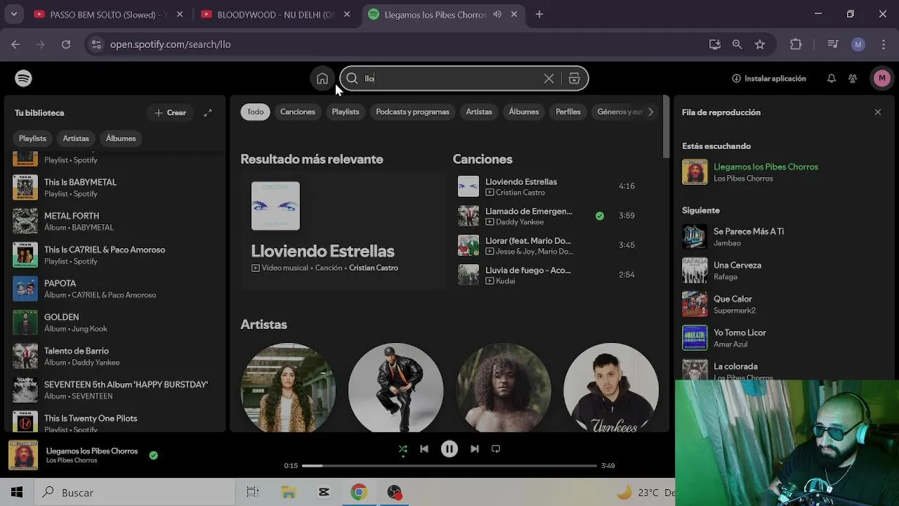Image resolution: width=899 pixels, height=506 pixels.
Task: Open Chrome from the taskbar
Action: 359,493
